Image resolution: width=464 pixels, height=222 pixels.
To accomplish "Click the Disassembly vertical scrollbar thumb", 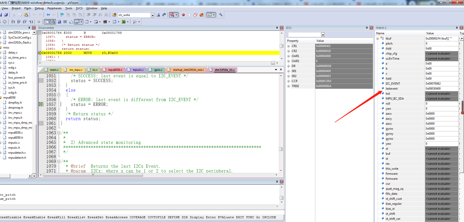I will [281, 46].
